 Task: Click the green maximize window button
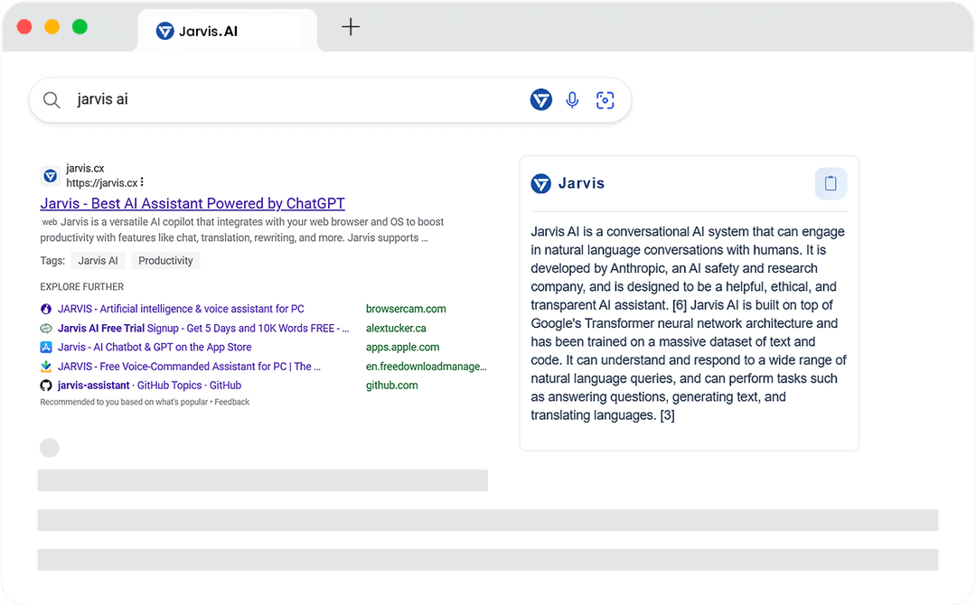pyautogui.click(x=80, y=27)
